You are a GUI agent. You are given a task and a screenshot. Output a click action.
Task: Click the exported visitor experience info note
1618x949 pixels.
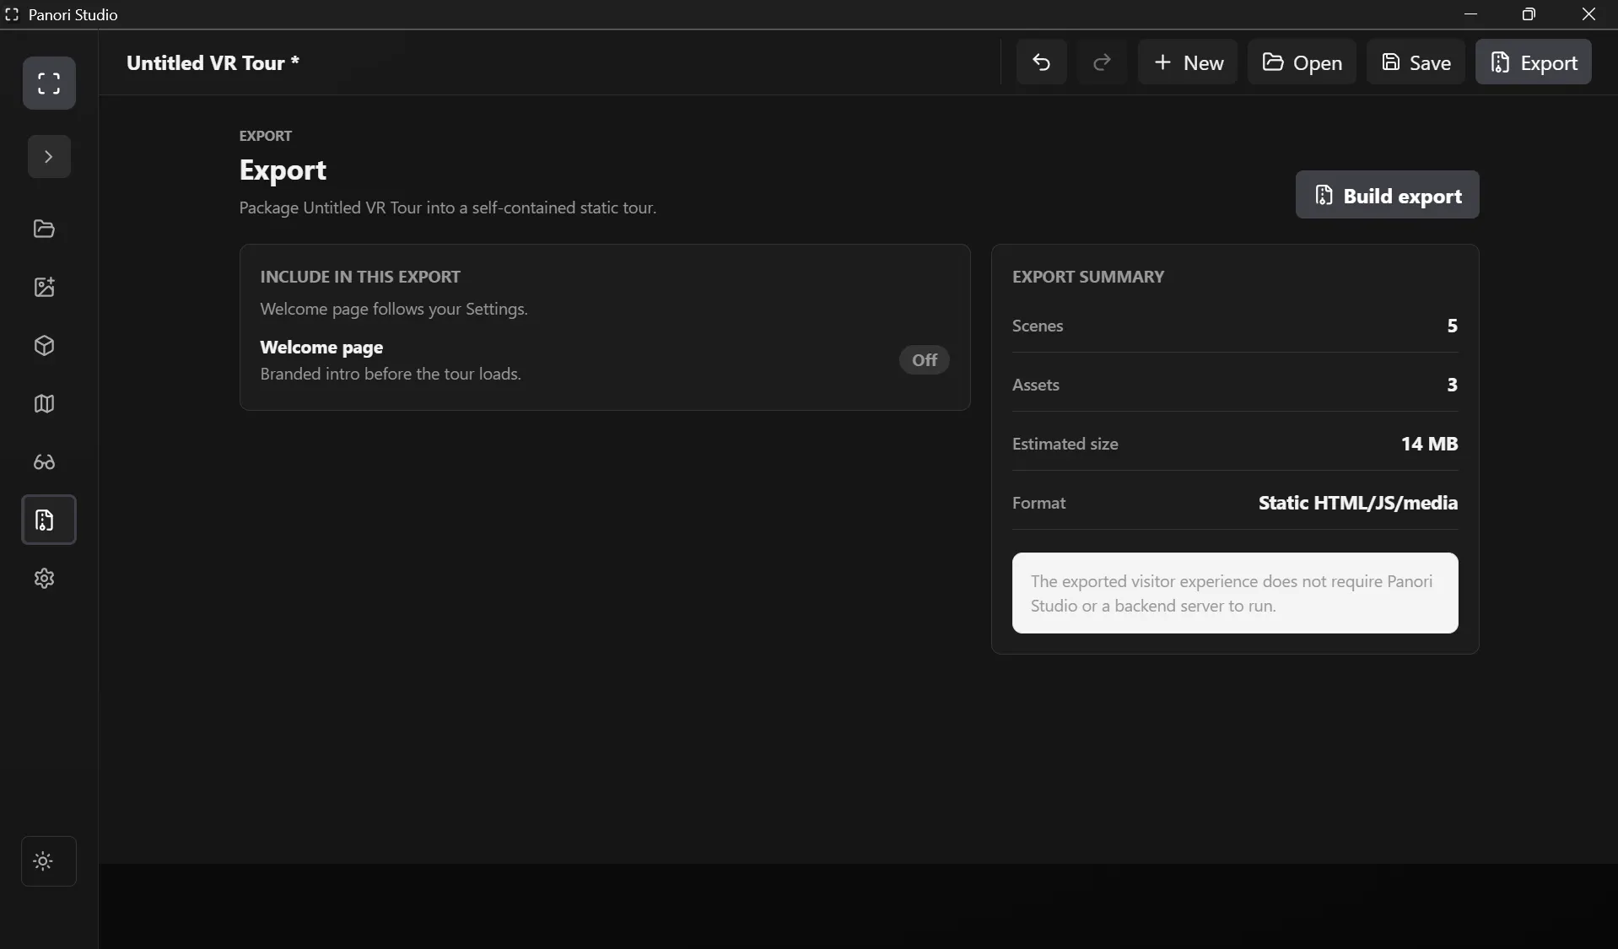tap(1235, 593)
